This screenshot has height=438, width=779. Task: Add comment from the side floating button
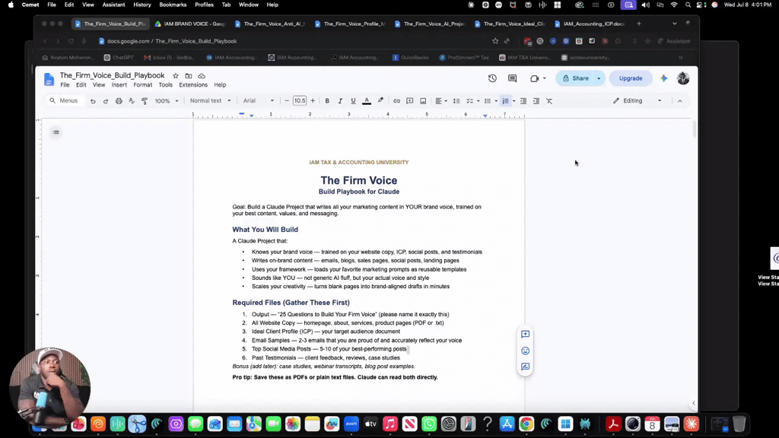pos(525,335)
